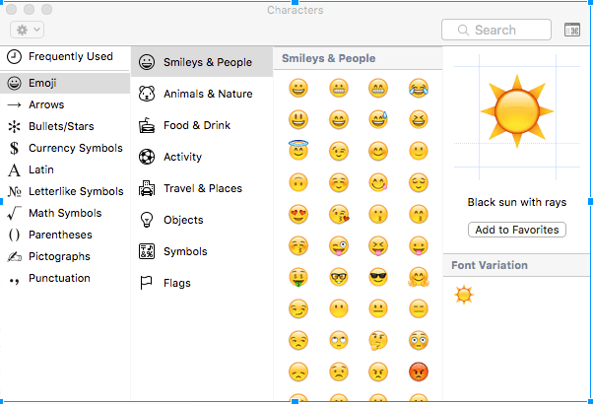Select the sunglasses face emoji
This screenshot has height=404, width=593.
point(378,277)
